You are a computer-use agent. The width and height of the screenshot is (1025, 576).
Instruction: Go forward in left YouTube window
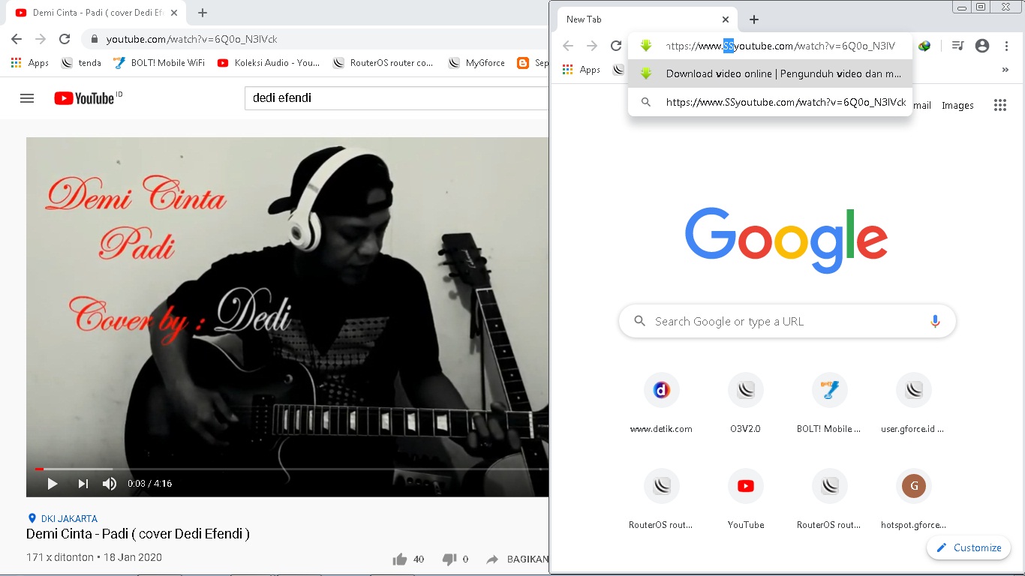click(41, 39)
